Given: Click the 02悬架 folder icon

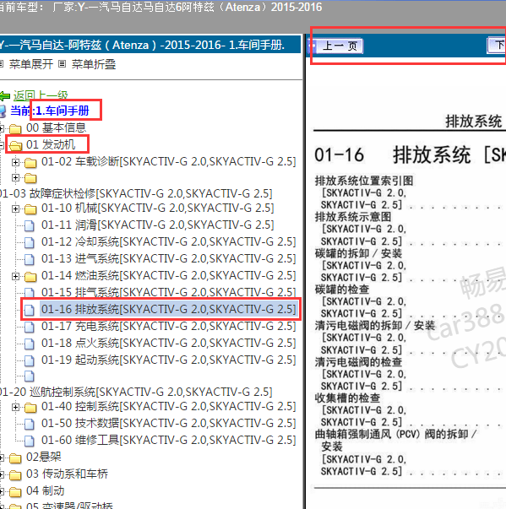Looking at the screenshot, I should click(x=15, y=458).
